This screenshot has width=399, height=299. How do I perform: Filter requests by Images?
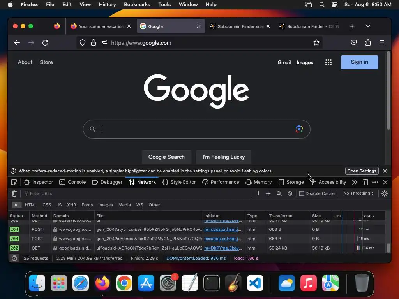click(x=105, y=205)
